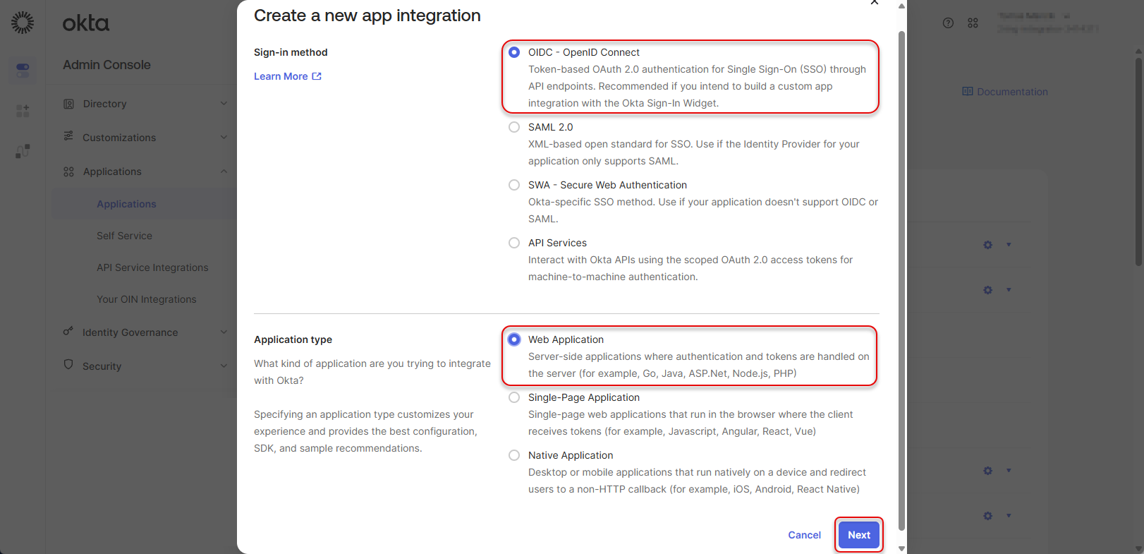Go to Self Service menu item

124,236
